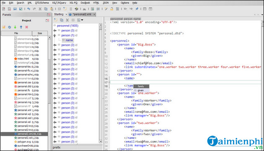Click the scroll-down arrow of outline tree scrollbar

point(101,142)
